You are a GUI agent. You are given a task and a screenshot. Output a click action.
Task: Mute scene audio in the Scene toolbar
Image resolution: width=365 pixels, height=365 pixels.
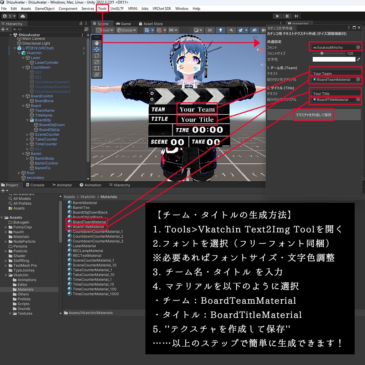pyautogui.click(x=232, y=30)
